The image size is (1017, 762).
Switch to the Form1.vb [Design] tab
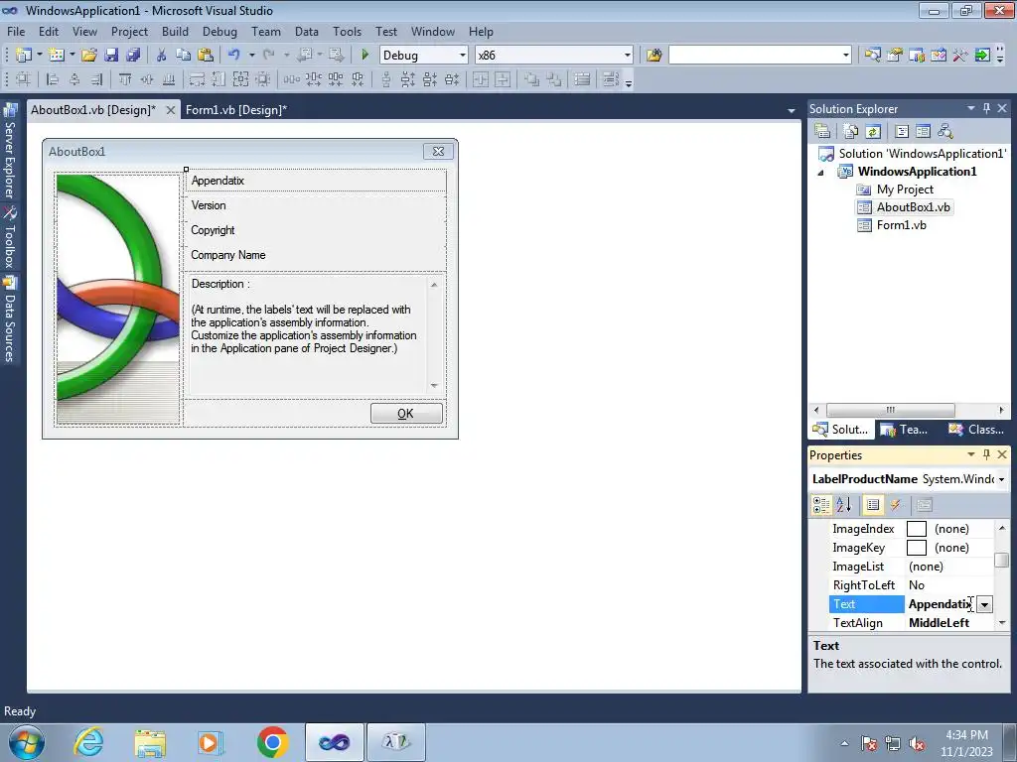(236, 109)
